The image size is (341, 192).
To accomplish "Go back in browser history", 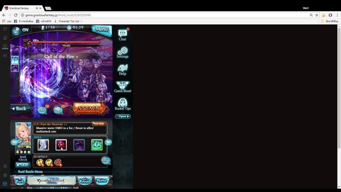I will (x=4, y=15).
